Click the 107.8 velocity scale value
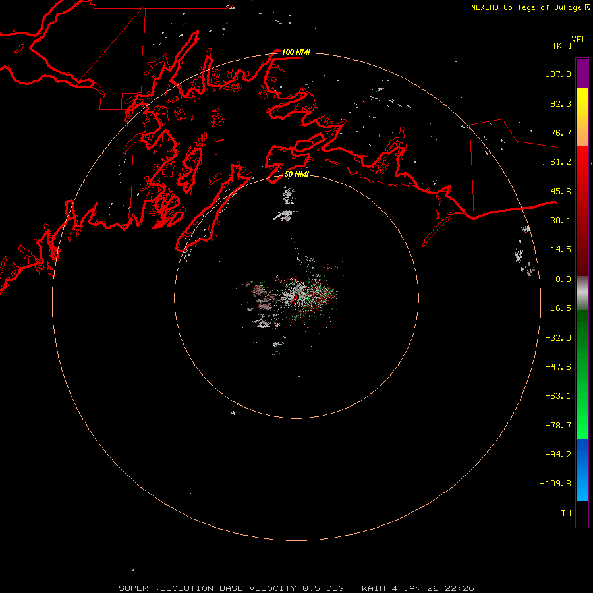 pyautogui.click(x=558, y=74)
